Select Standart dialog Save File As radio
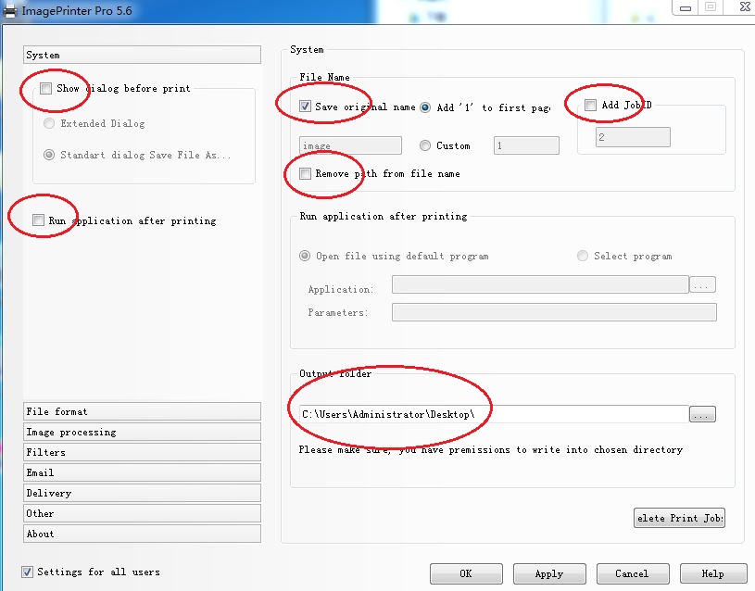The image size is (755, 591). (x=48, y=155)
